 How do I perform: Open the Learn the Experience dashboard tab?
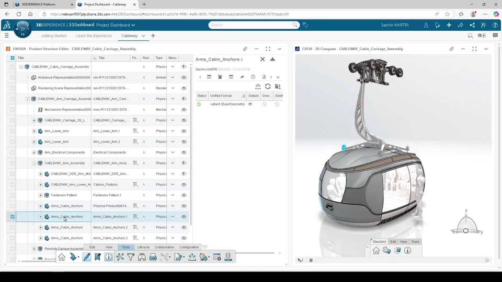(94, 36)
